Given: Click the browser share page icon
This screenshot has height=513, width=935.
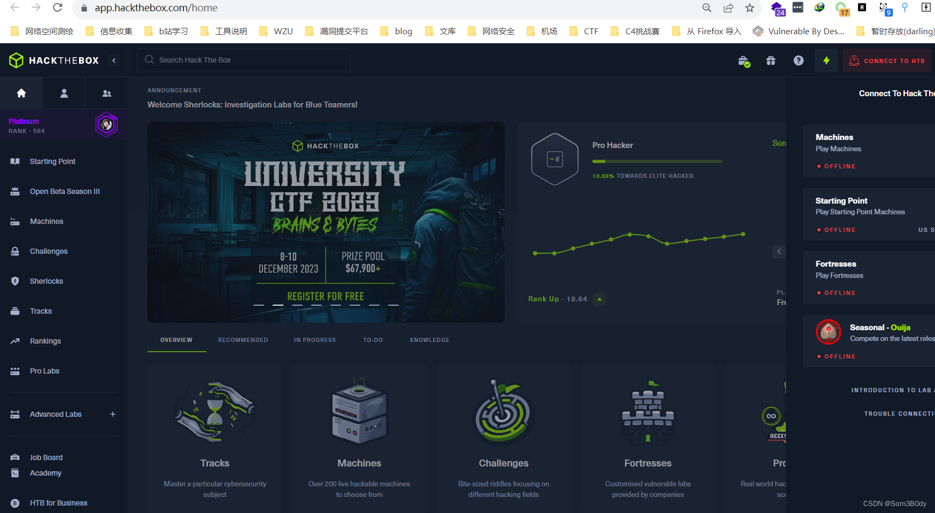Looking at the screenshot, I should coord(728,8).
